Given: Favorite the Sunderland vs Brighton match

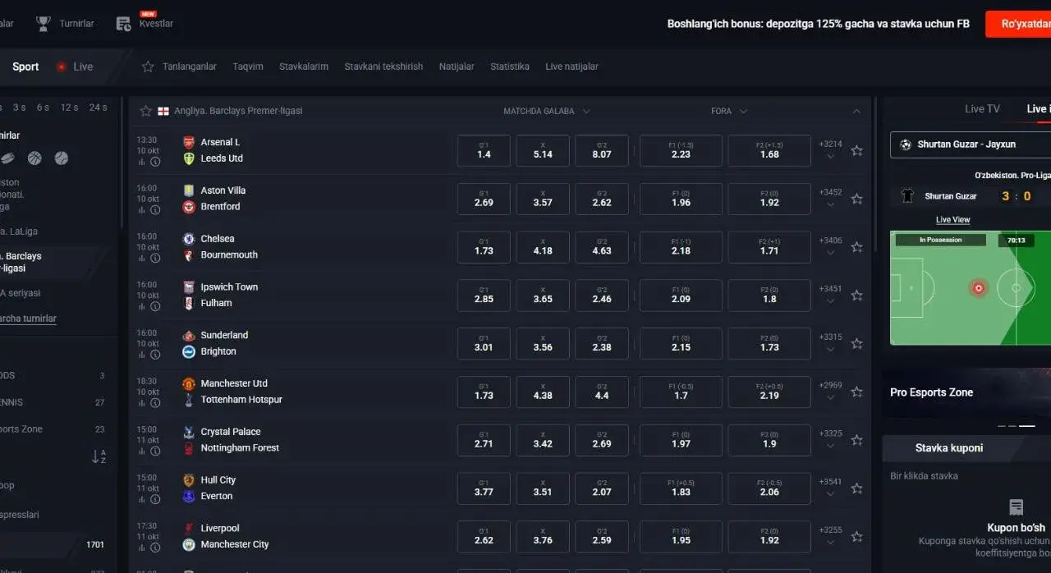Looking at the screenshot, I should coord(856,344).
